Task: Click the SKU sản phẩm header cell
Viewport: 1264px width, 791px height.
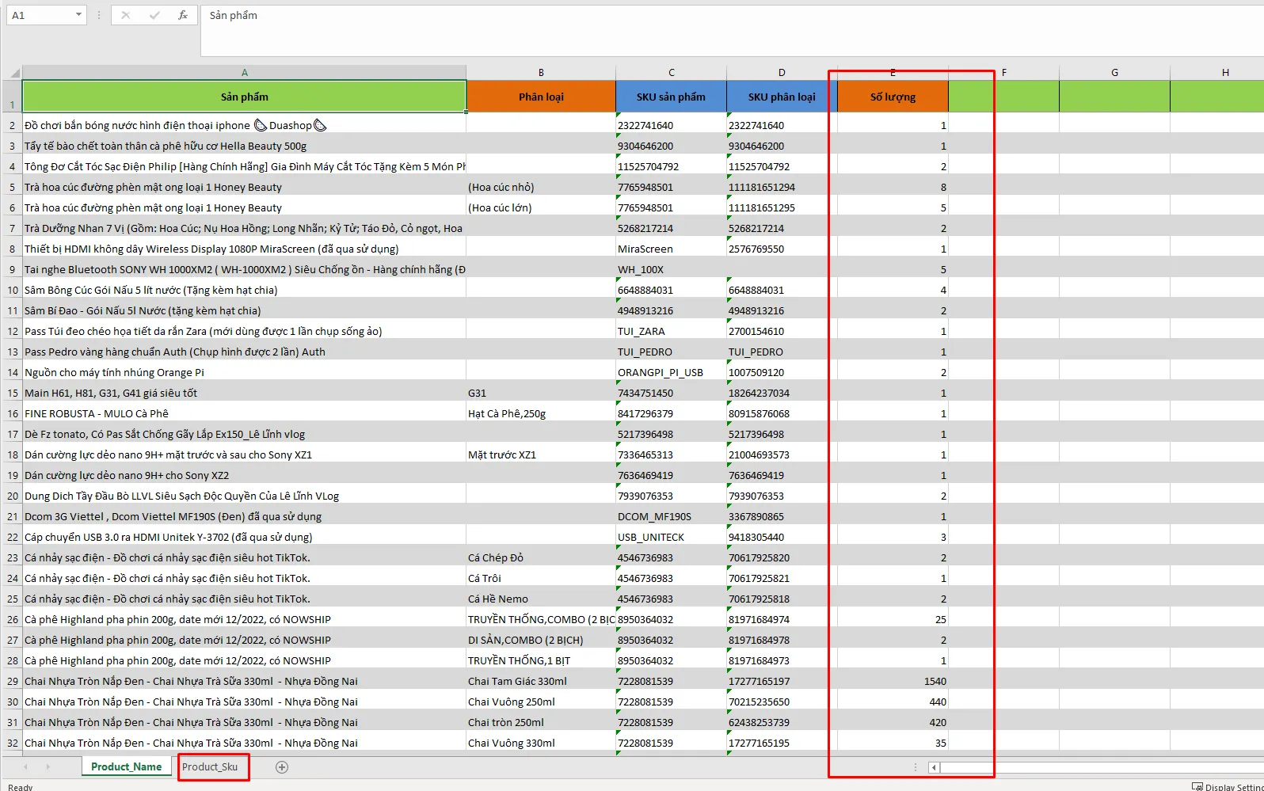Action: tap(671, 97)
